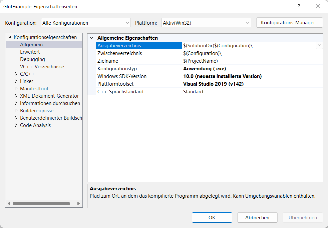
Task: Expand the Buildereignisse node arrow
Action: [16, 111]
